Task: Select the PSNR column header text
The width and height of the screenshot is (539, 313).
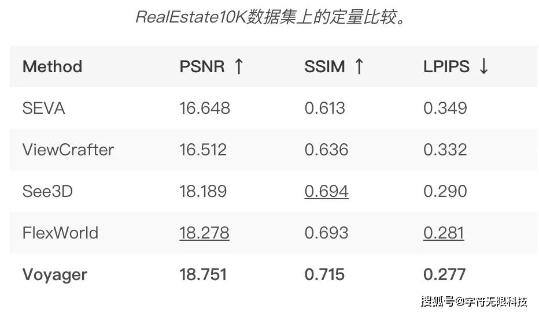Action: click(202, 66)
